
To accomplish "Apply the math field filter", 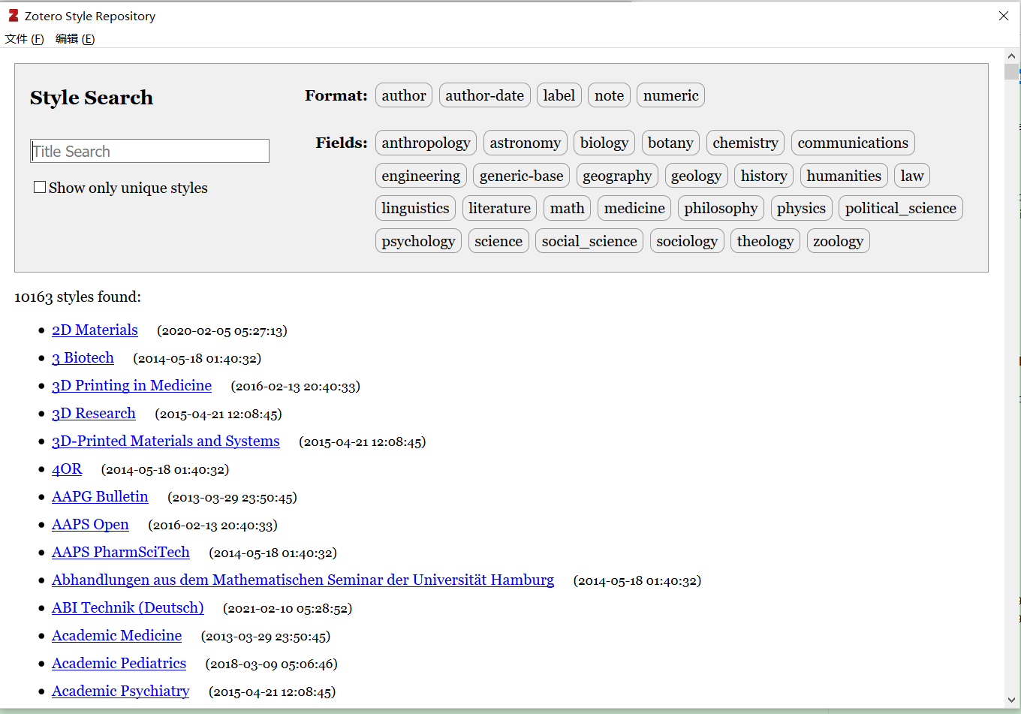I will pyautogui.click(x=567, y=208).
